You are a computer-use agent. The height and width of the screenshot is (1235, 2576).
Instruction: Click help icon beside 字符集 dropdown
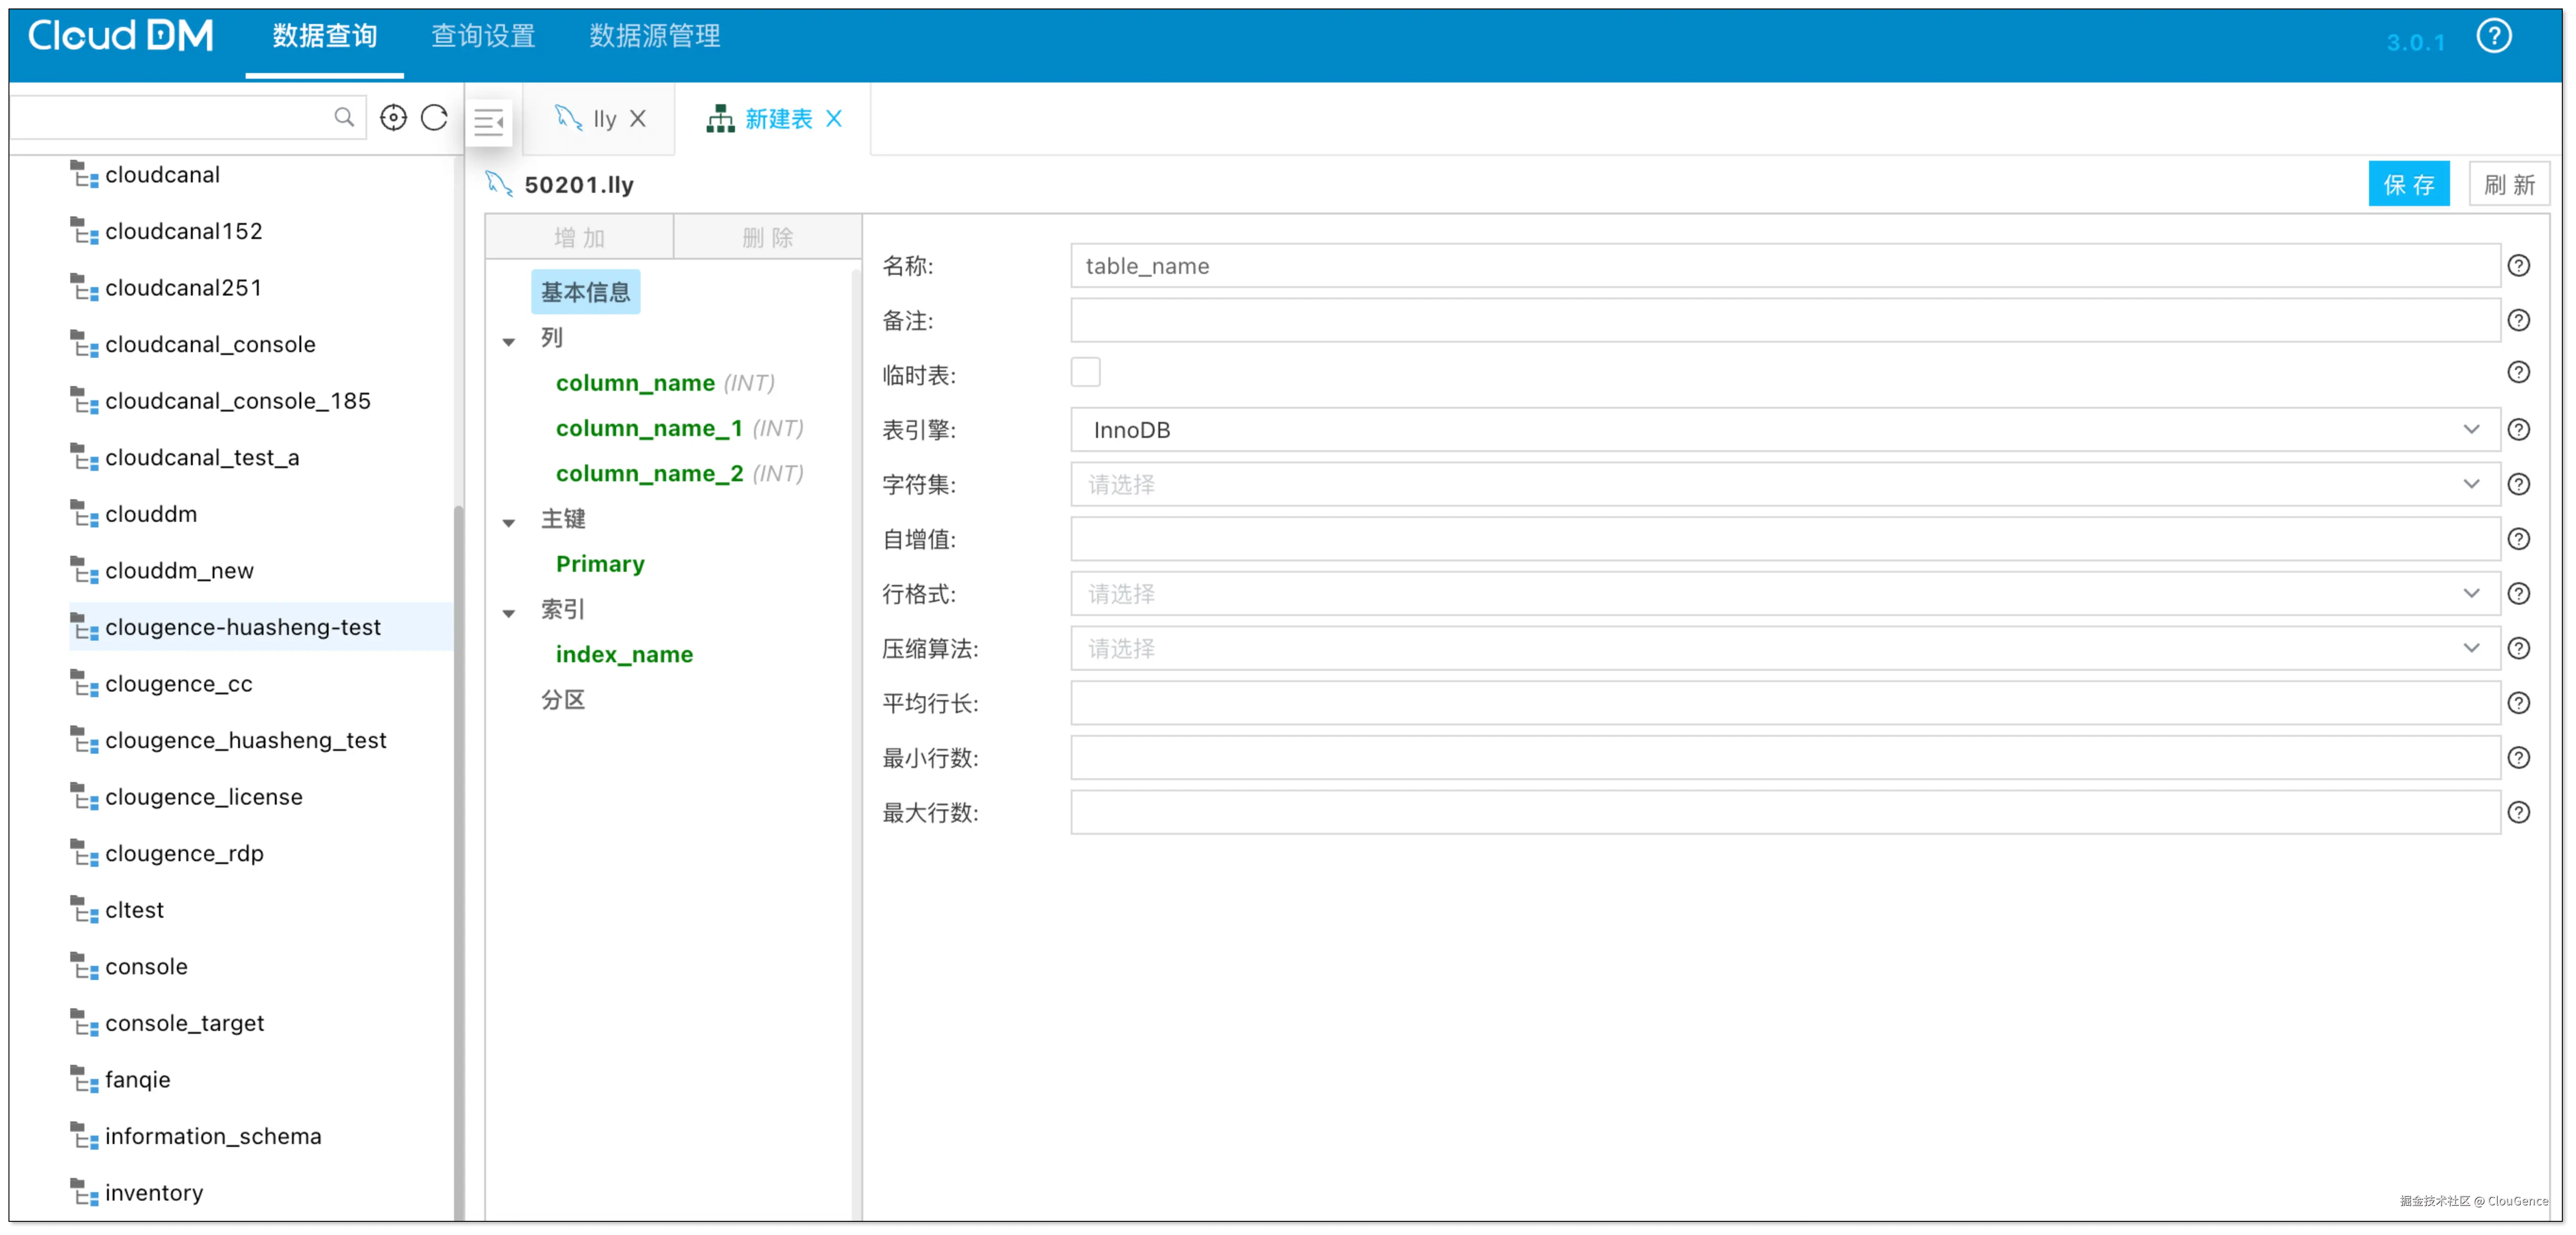click(2518, 485)
